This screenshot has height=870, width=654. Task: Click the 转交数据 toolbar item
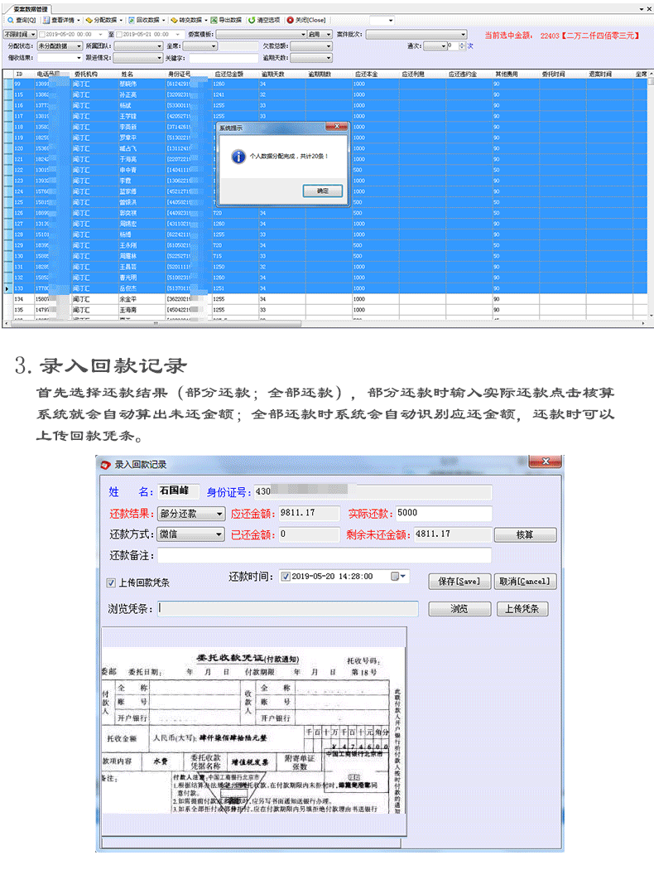point(189,20)
